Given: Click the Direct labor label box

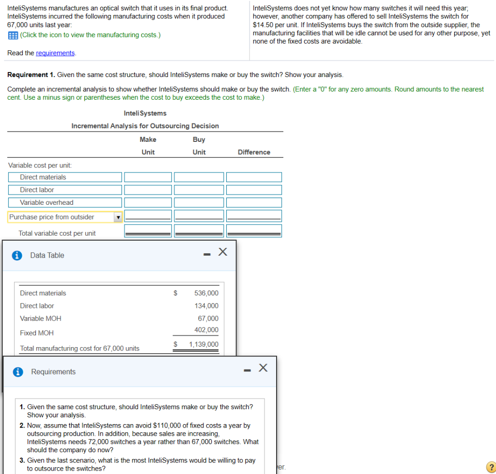Looking at the screenshot, I should (x=65, y=190).
